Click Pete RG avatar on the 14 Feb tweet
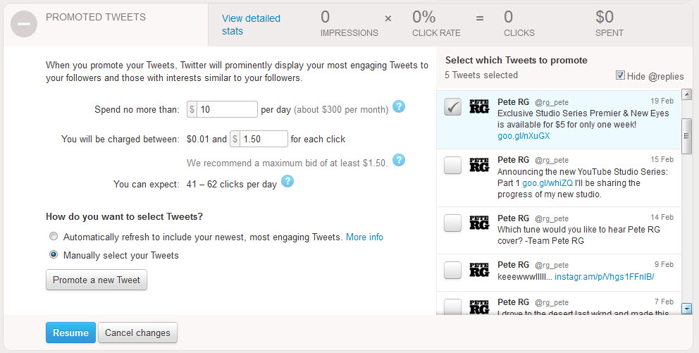This screenshot has height=353, width=699. pyautogui.click(x=479, y=223)
